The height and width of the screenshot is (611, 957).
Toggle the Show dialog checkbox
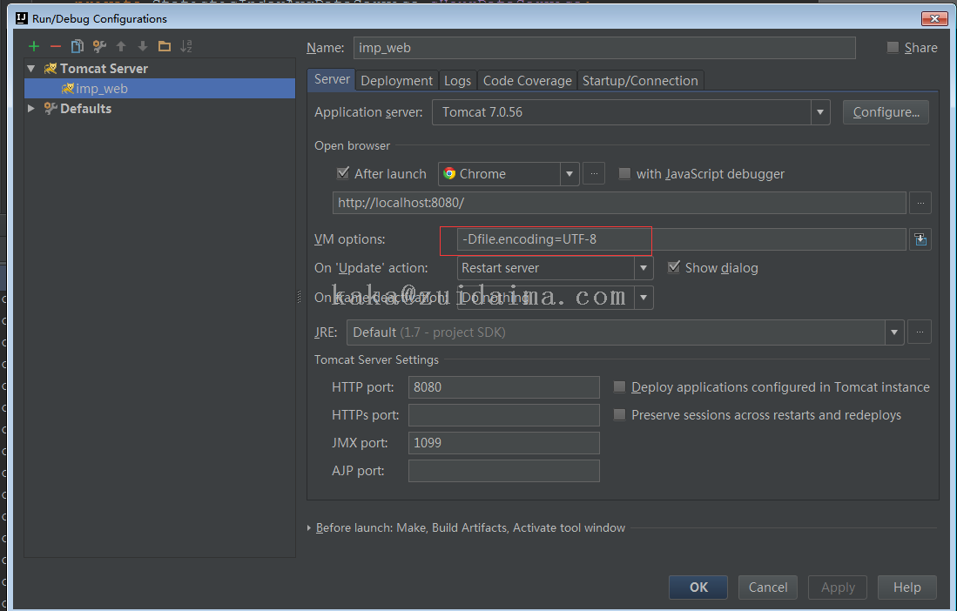pos(673,267)
